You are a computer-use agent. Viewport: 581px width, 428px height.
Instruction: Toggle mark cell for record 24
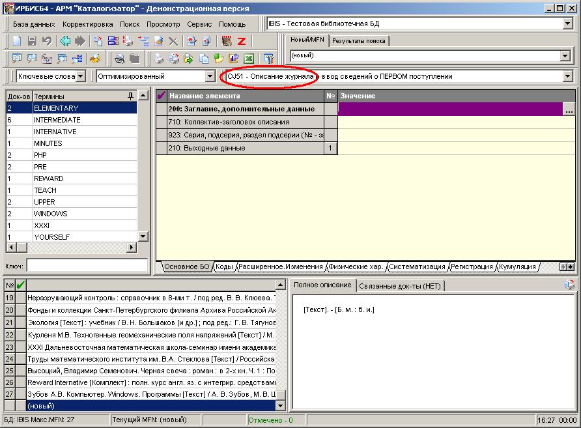21,359
